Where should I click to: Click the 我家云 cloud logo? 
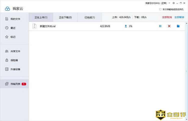7,9
